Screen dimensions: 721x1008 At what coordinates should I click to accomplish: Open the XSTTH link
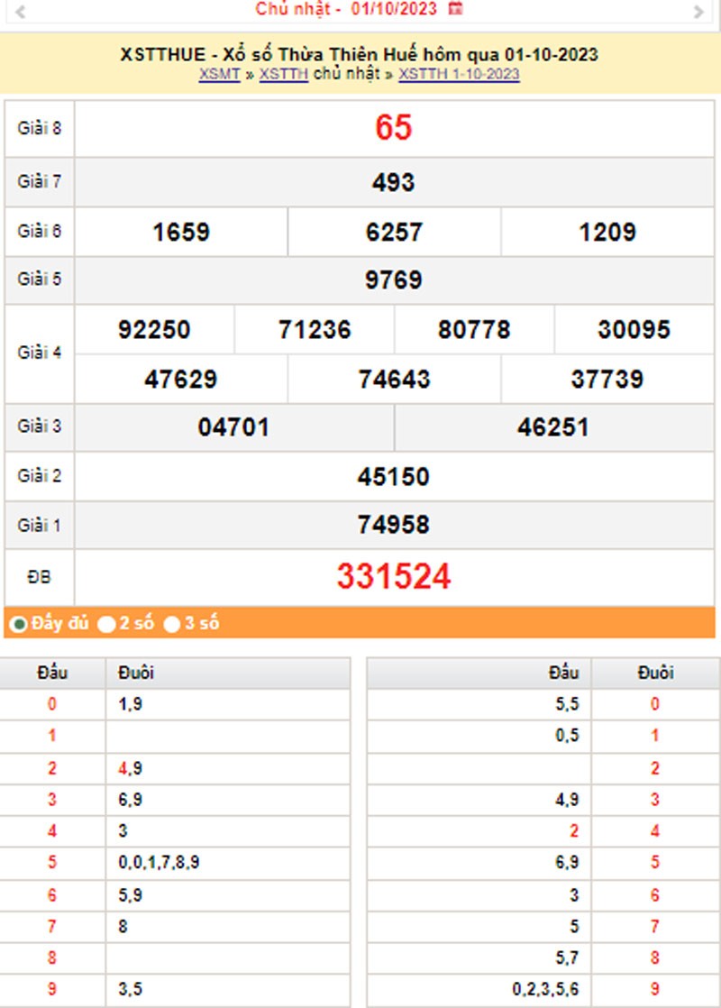(x=283, y=74)
